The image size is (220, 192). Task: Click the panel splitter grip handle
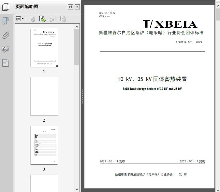[x=82, y=97]
